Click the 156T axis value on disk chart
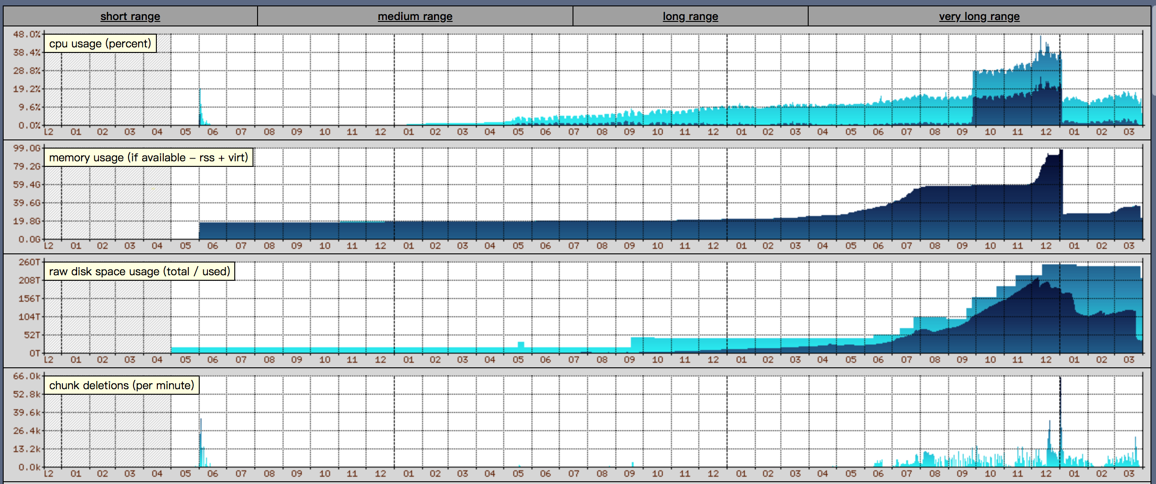This screenshot has height=484, width=1156. [30, 299]
